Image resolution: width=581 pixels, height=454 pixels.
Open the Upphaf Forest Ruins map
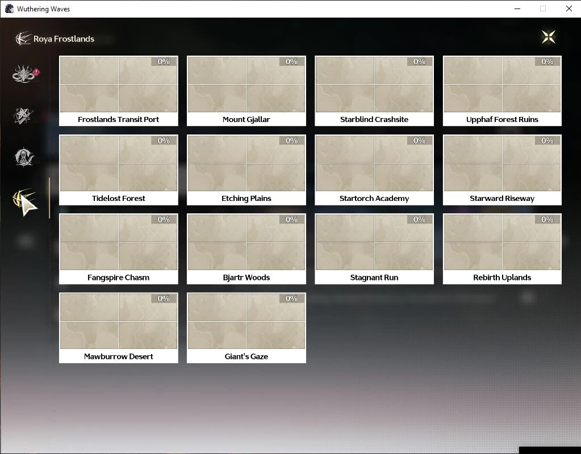point(502,90)
